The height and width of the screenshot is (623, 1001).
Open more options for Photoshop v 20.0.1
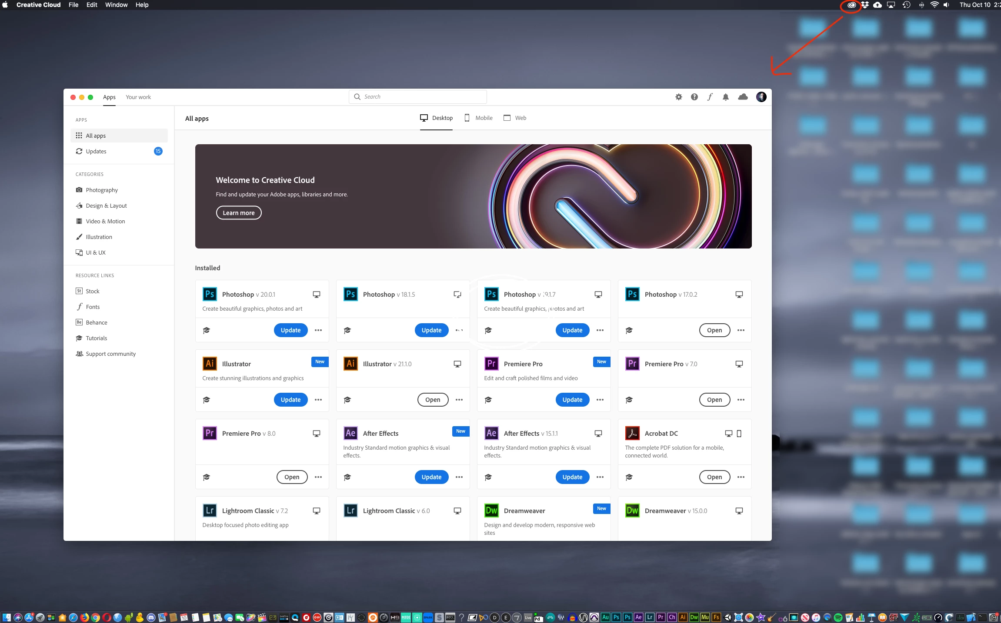pyautogui.click(x=318, y=330)
